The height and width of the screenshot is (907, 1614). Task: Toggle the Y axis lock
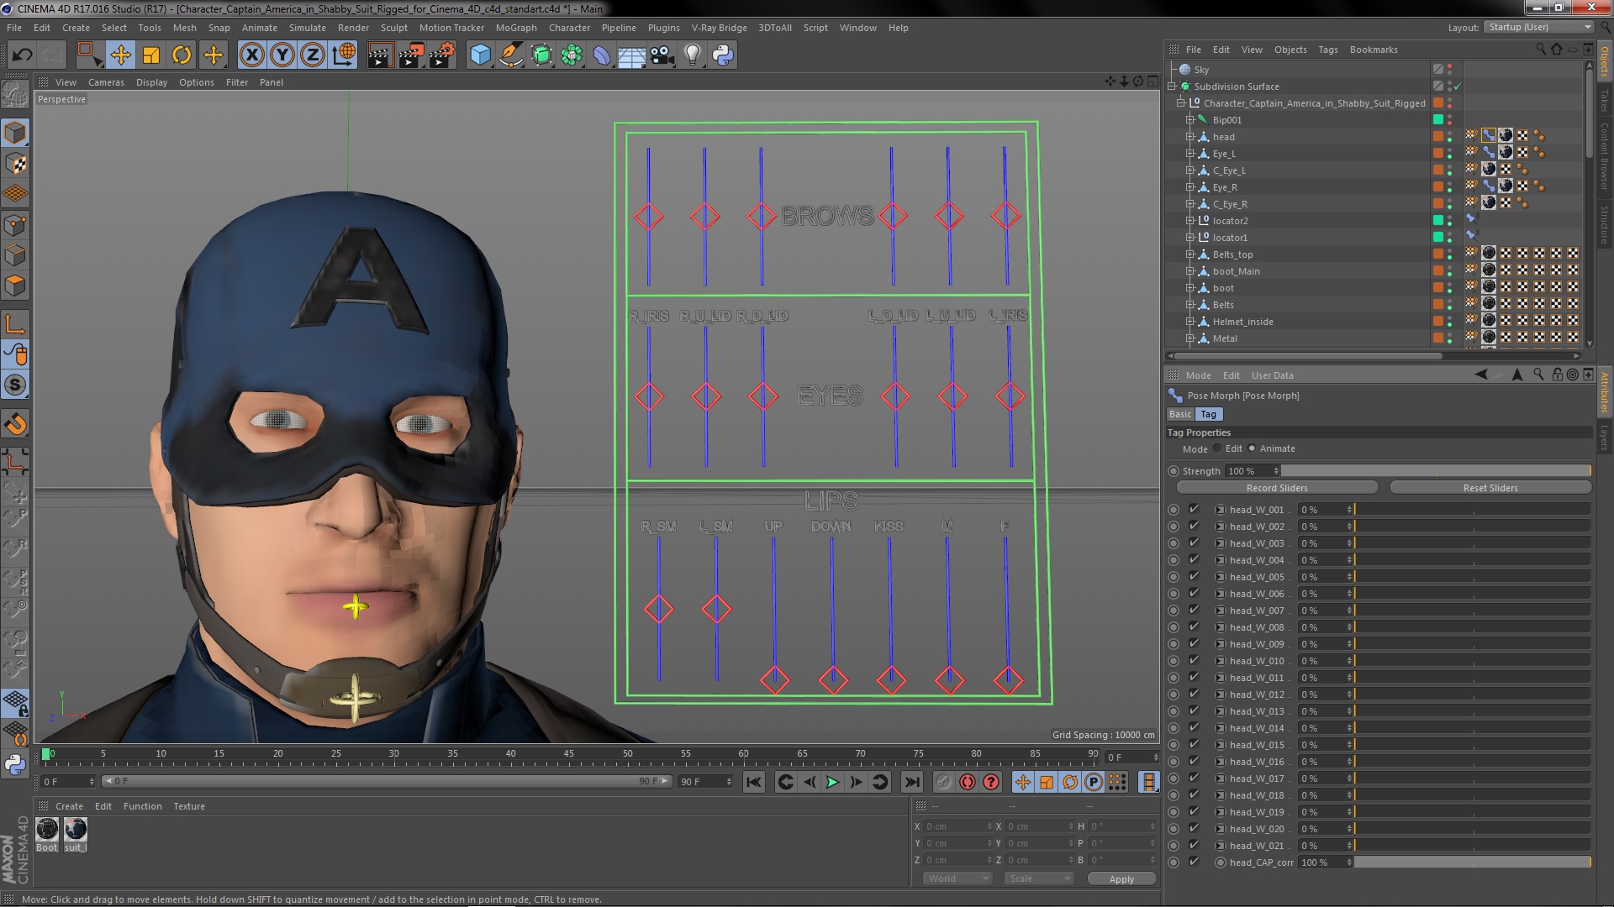coord(282,55)
